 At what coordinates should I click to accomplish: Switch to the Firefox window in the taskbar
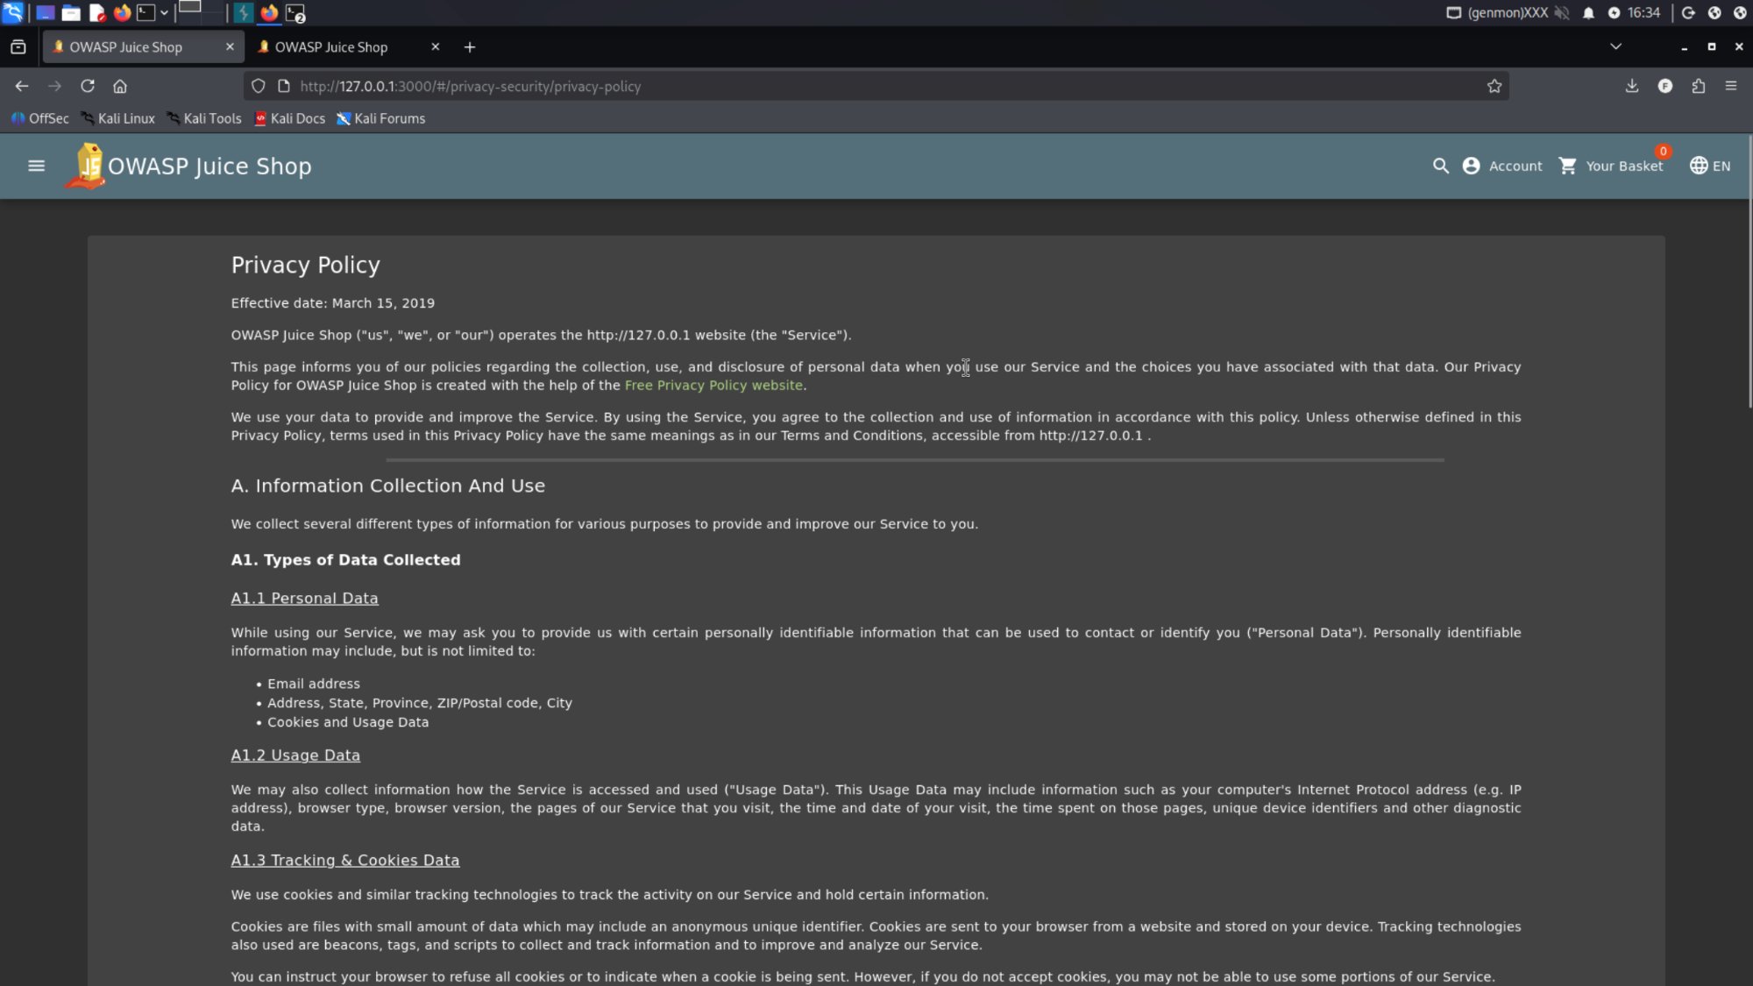pyautogui.click(x=269, y=12)
